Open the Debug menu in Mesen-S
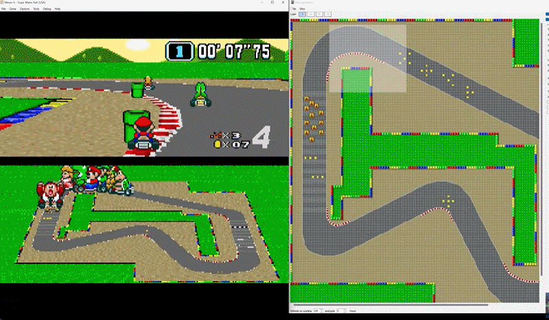Viewport: 549px width, 320px height. pos(47,9)
